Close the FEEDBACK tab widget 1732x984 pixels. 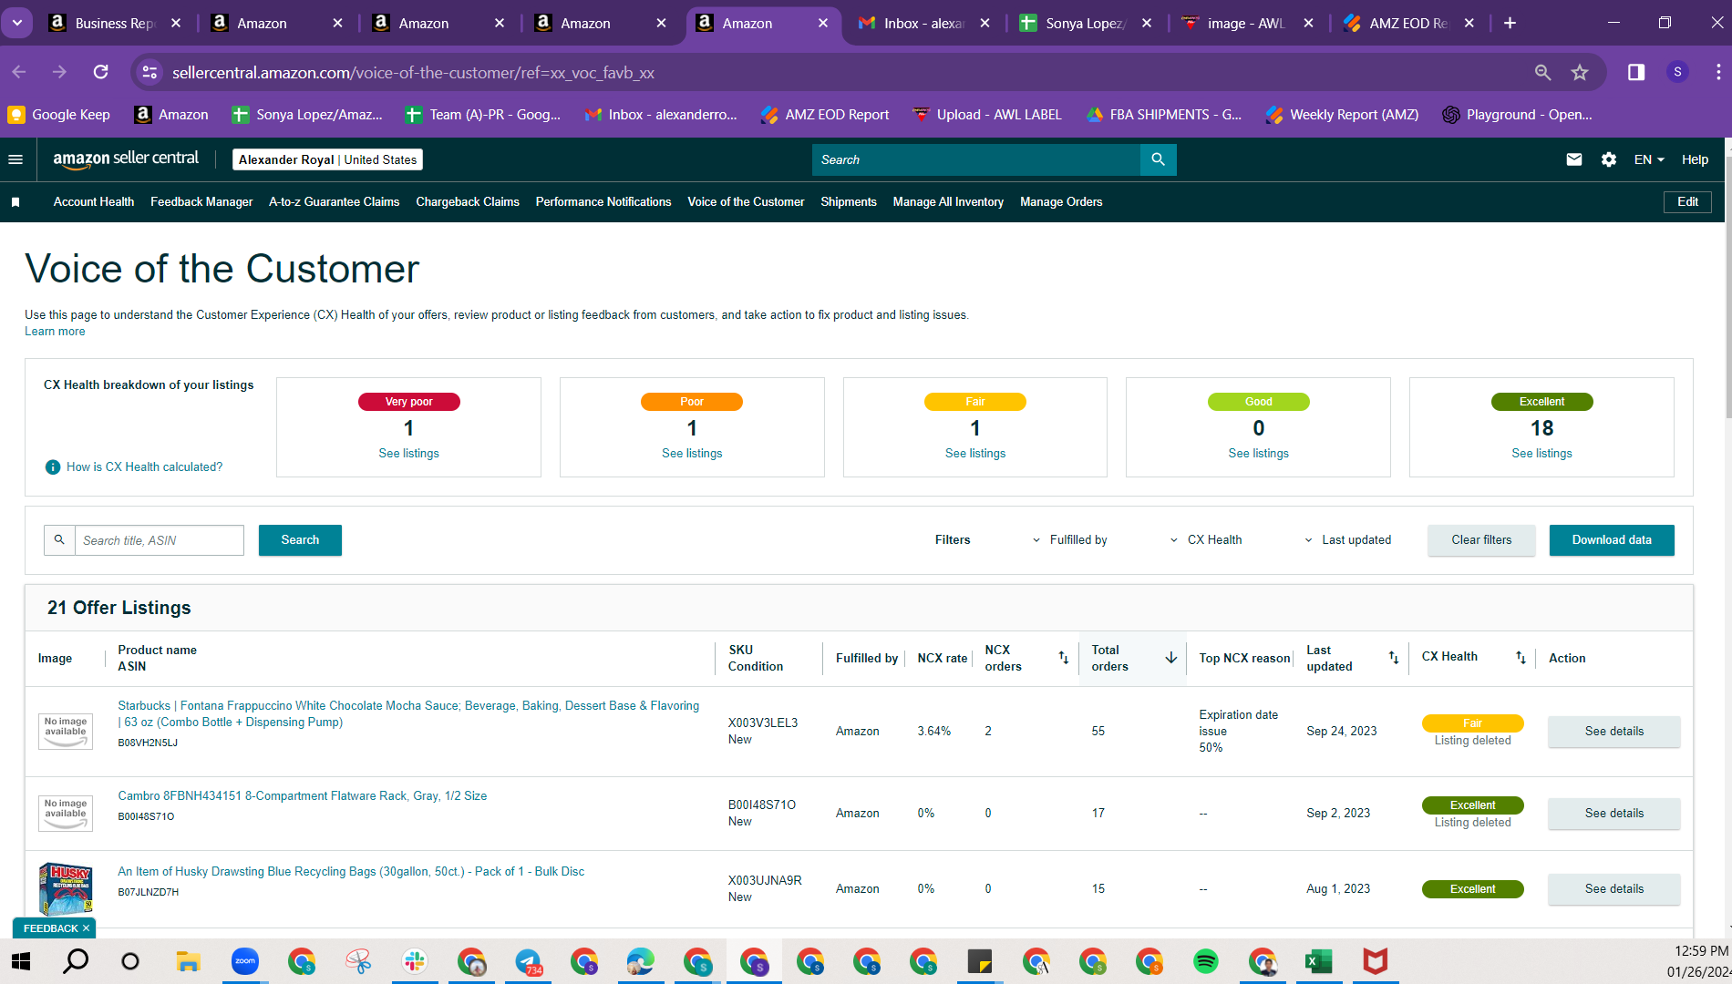86,928
